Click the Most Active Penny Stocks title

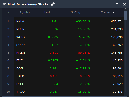28,4
